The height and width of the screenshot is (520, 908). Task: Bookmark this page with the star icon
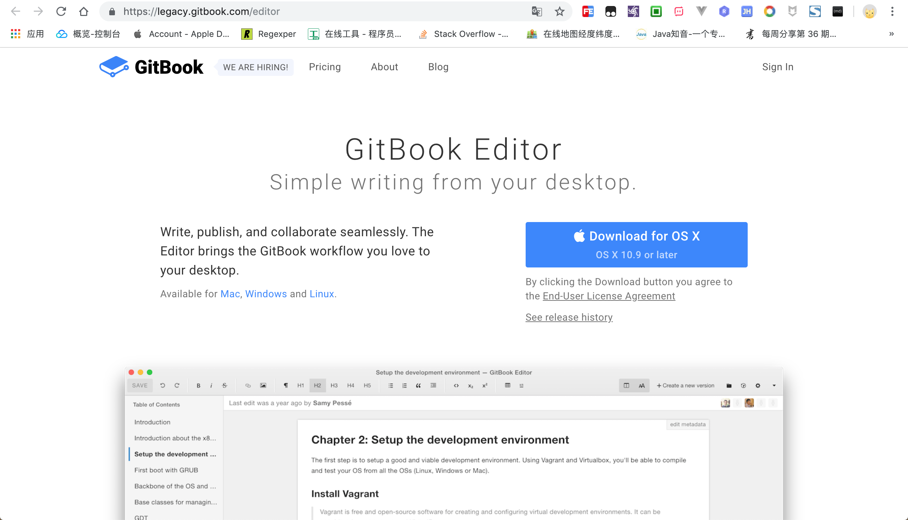(559, 11)
